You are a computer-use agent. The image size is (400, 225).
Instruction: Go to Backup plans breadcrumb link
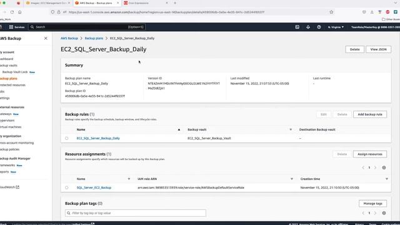click(94, 38)
